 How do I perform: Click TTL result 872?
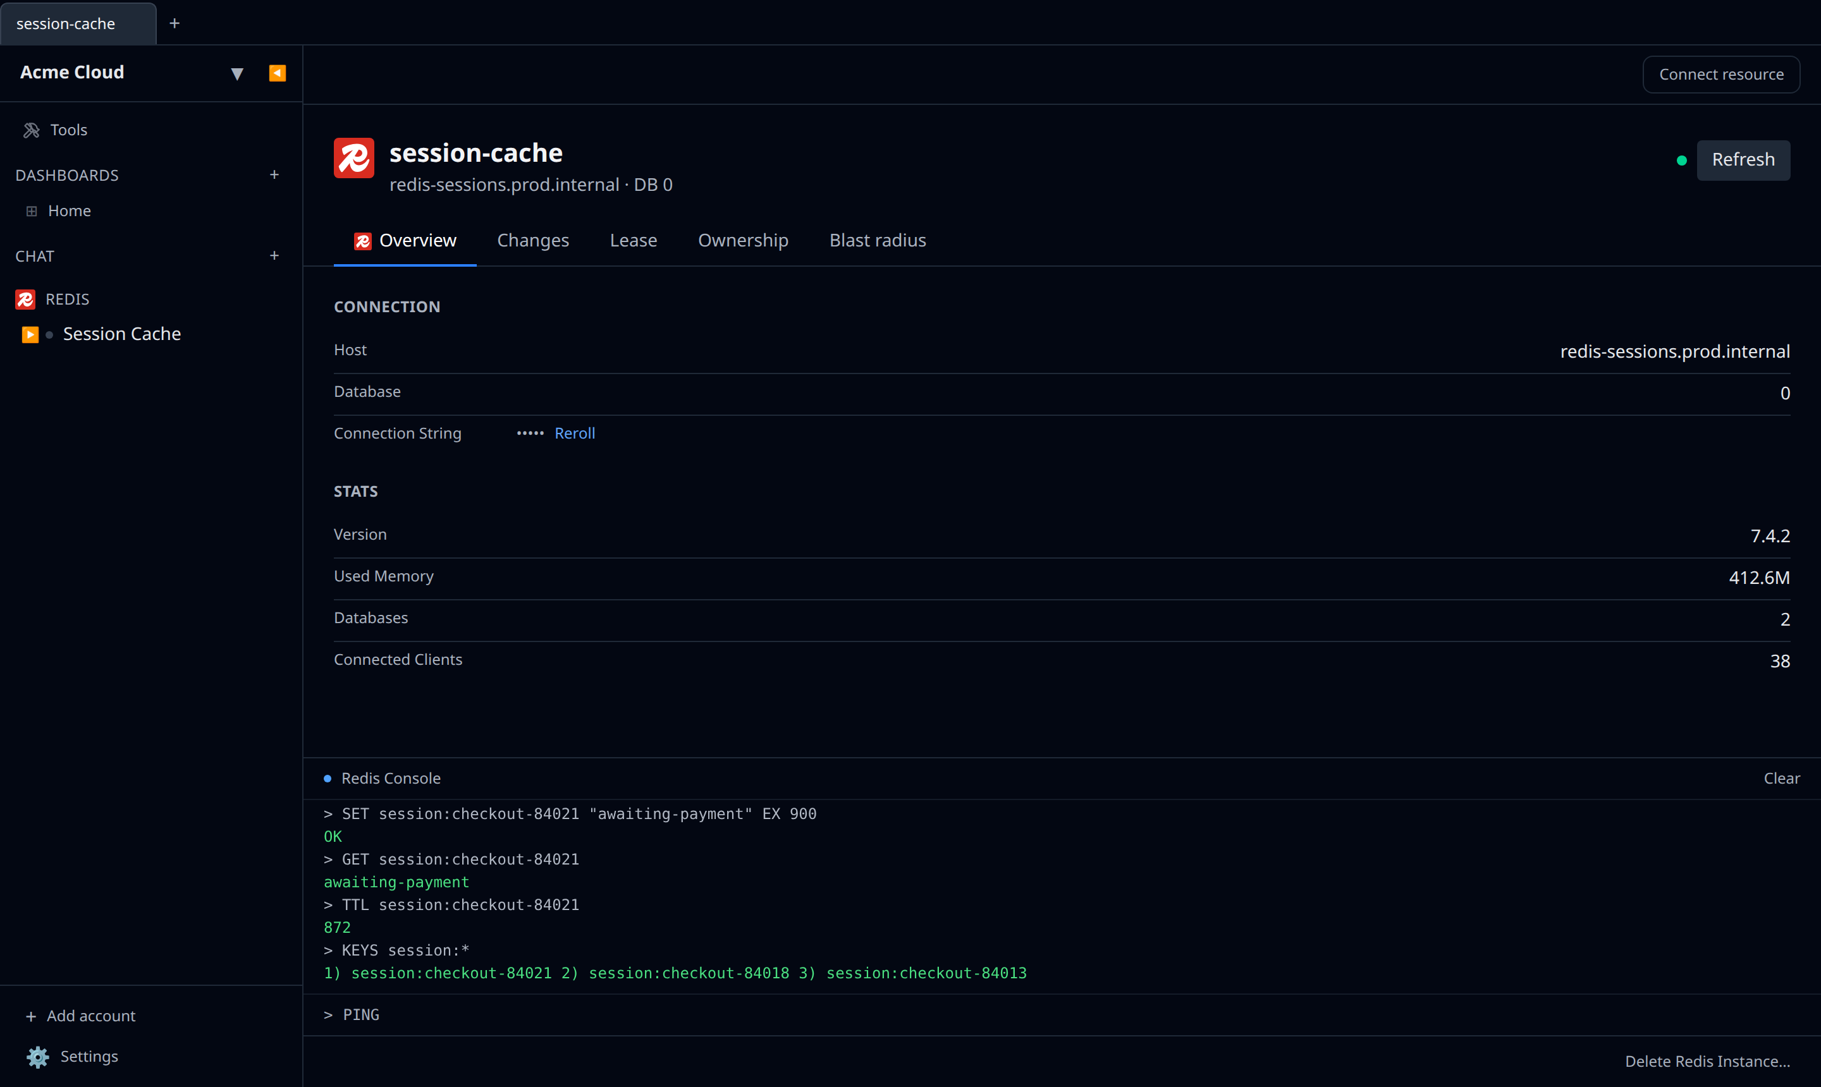pos(337,927)
